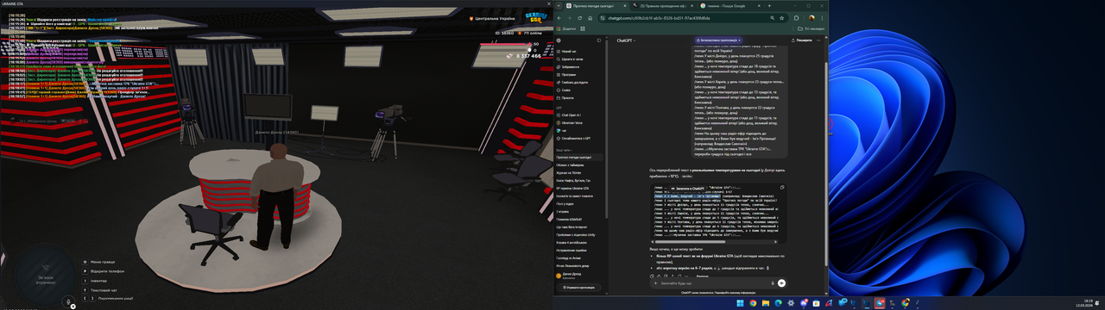Image resolution: width=1105 pixels, height=310 pixels.
Task: Open the Исправление ошибки chat
Action: click(580, 250)
